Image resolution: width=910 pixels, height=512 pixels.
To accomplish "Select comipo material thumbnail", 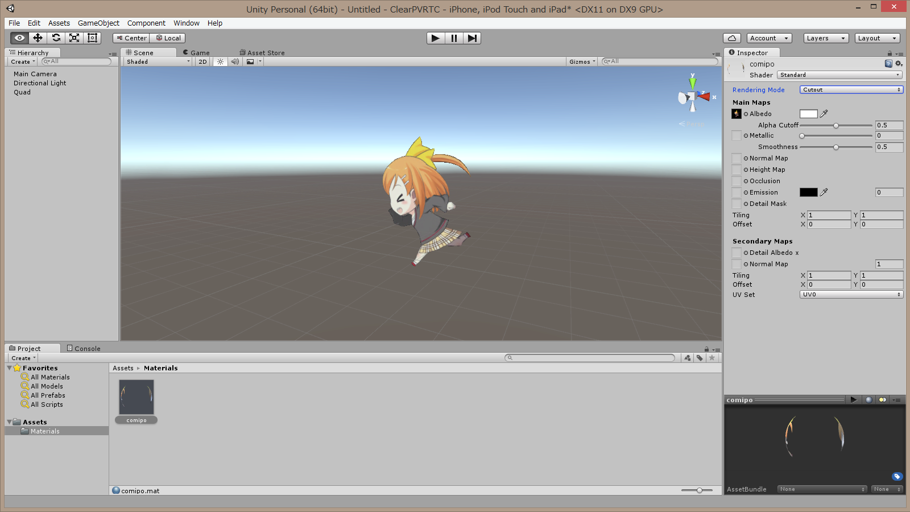I will (x=136, y=397).
